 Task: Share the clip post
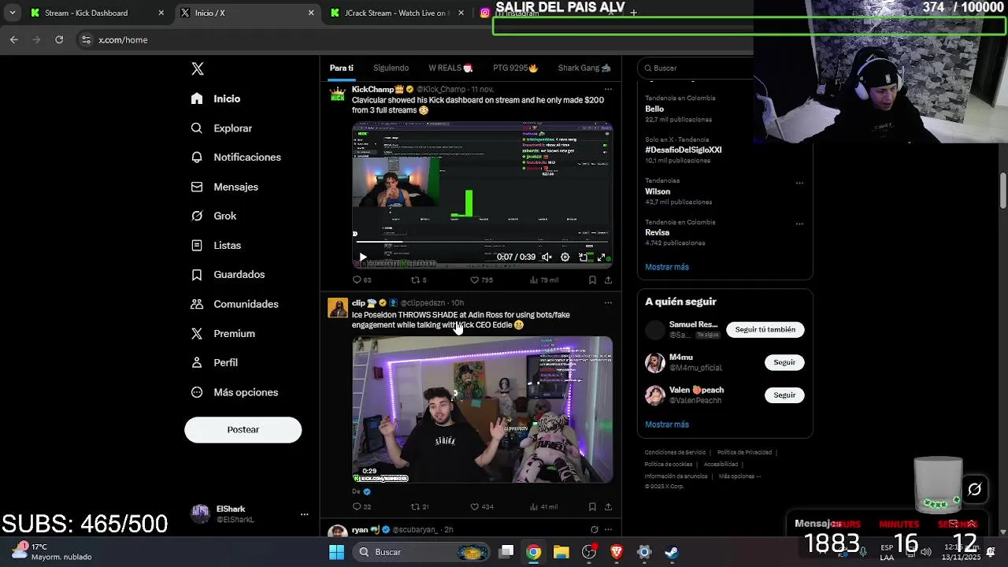click(x=608, y=506)
